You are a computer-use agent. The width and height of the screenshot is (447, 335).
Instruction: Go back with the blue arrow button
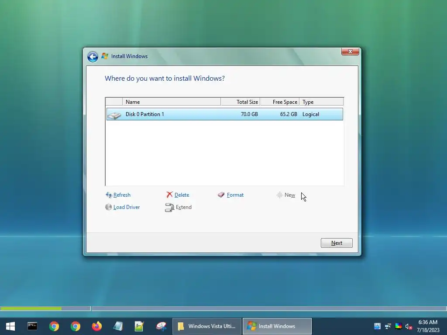[93, 57]
